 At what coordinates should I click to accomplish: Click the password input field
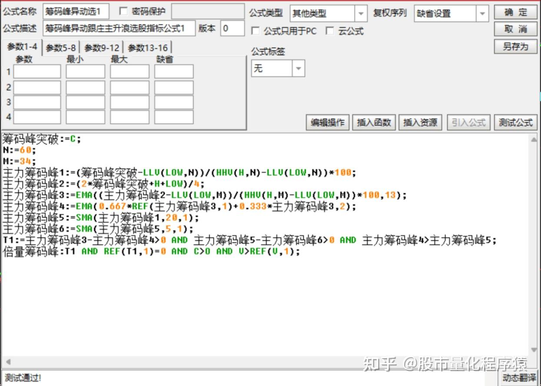click(208, 12)
